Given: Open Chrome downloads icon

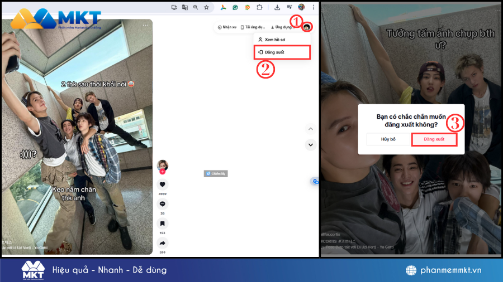Looking at the screenshot, I should coord(278,7).
